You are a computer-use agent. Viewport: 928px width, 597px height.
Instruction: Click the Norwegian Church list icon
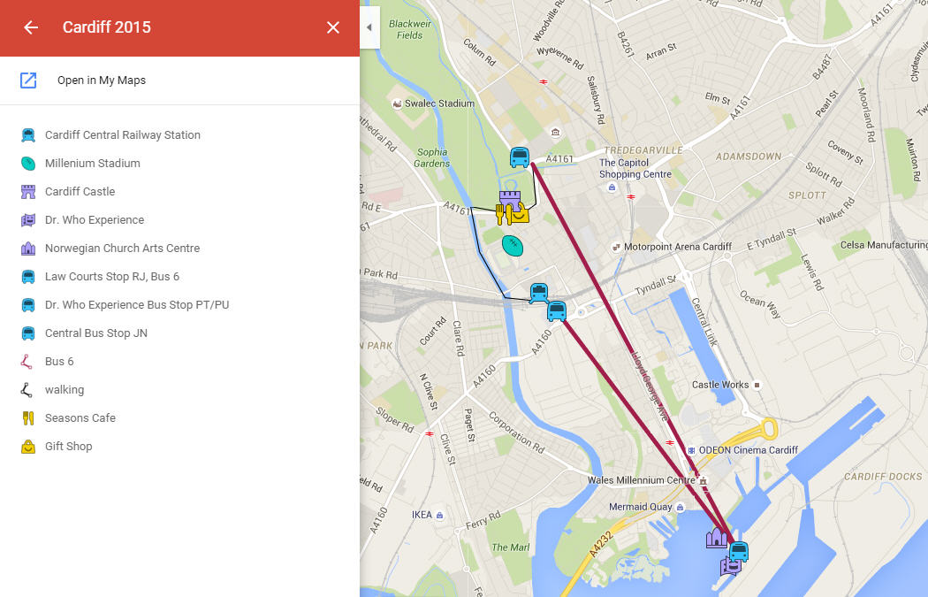[27, 249]
